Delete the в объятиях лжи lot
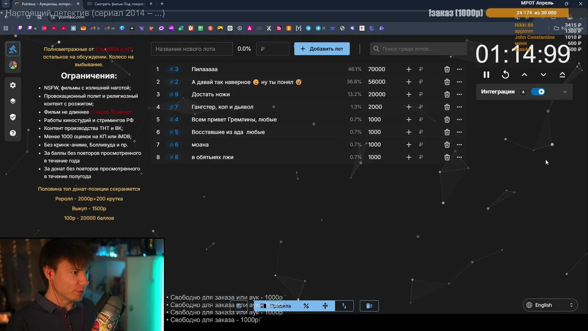Image resolution: width=588 pixels, height=331 pixels. 447,157
